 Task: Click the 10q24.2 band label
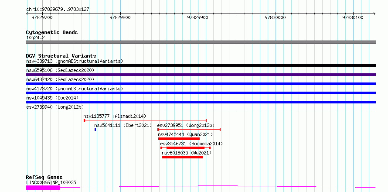(35, 38)
